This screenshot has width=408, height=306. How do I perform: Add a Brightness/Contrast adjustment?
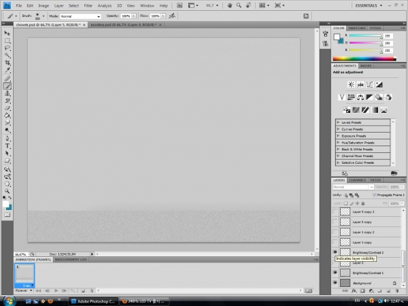click(x=351, y=84)
